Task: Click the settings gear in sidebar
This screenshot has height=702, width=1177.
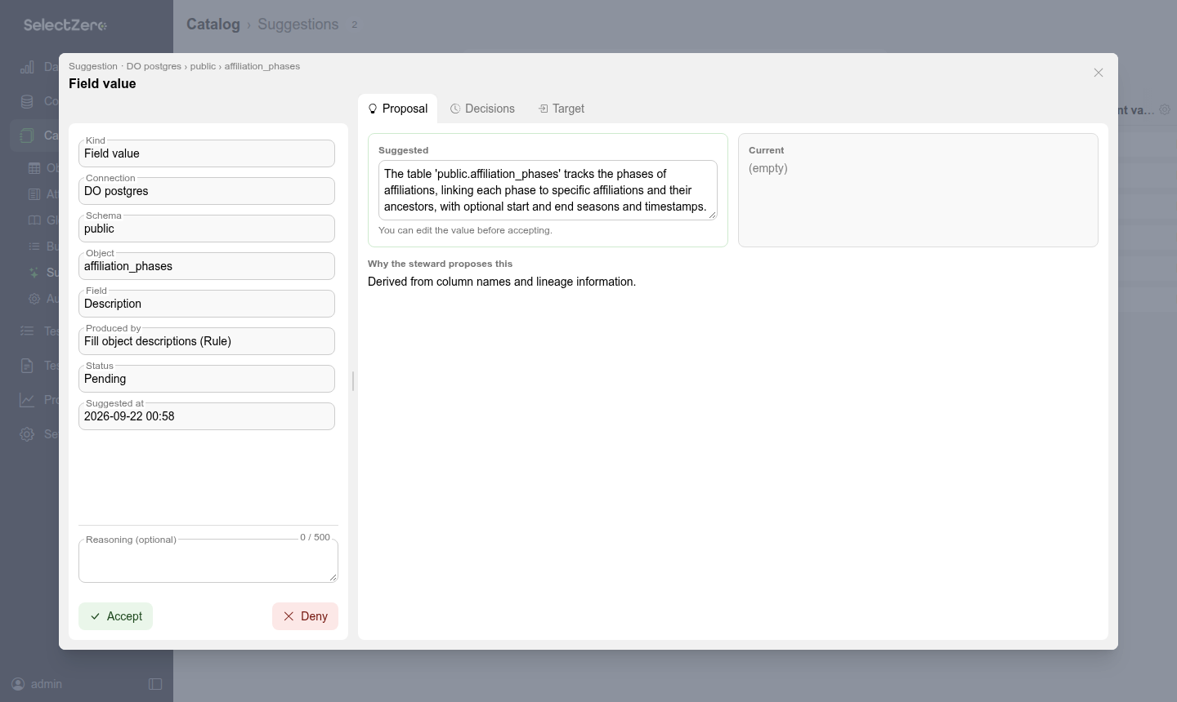Action: pos(27,434)
